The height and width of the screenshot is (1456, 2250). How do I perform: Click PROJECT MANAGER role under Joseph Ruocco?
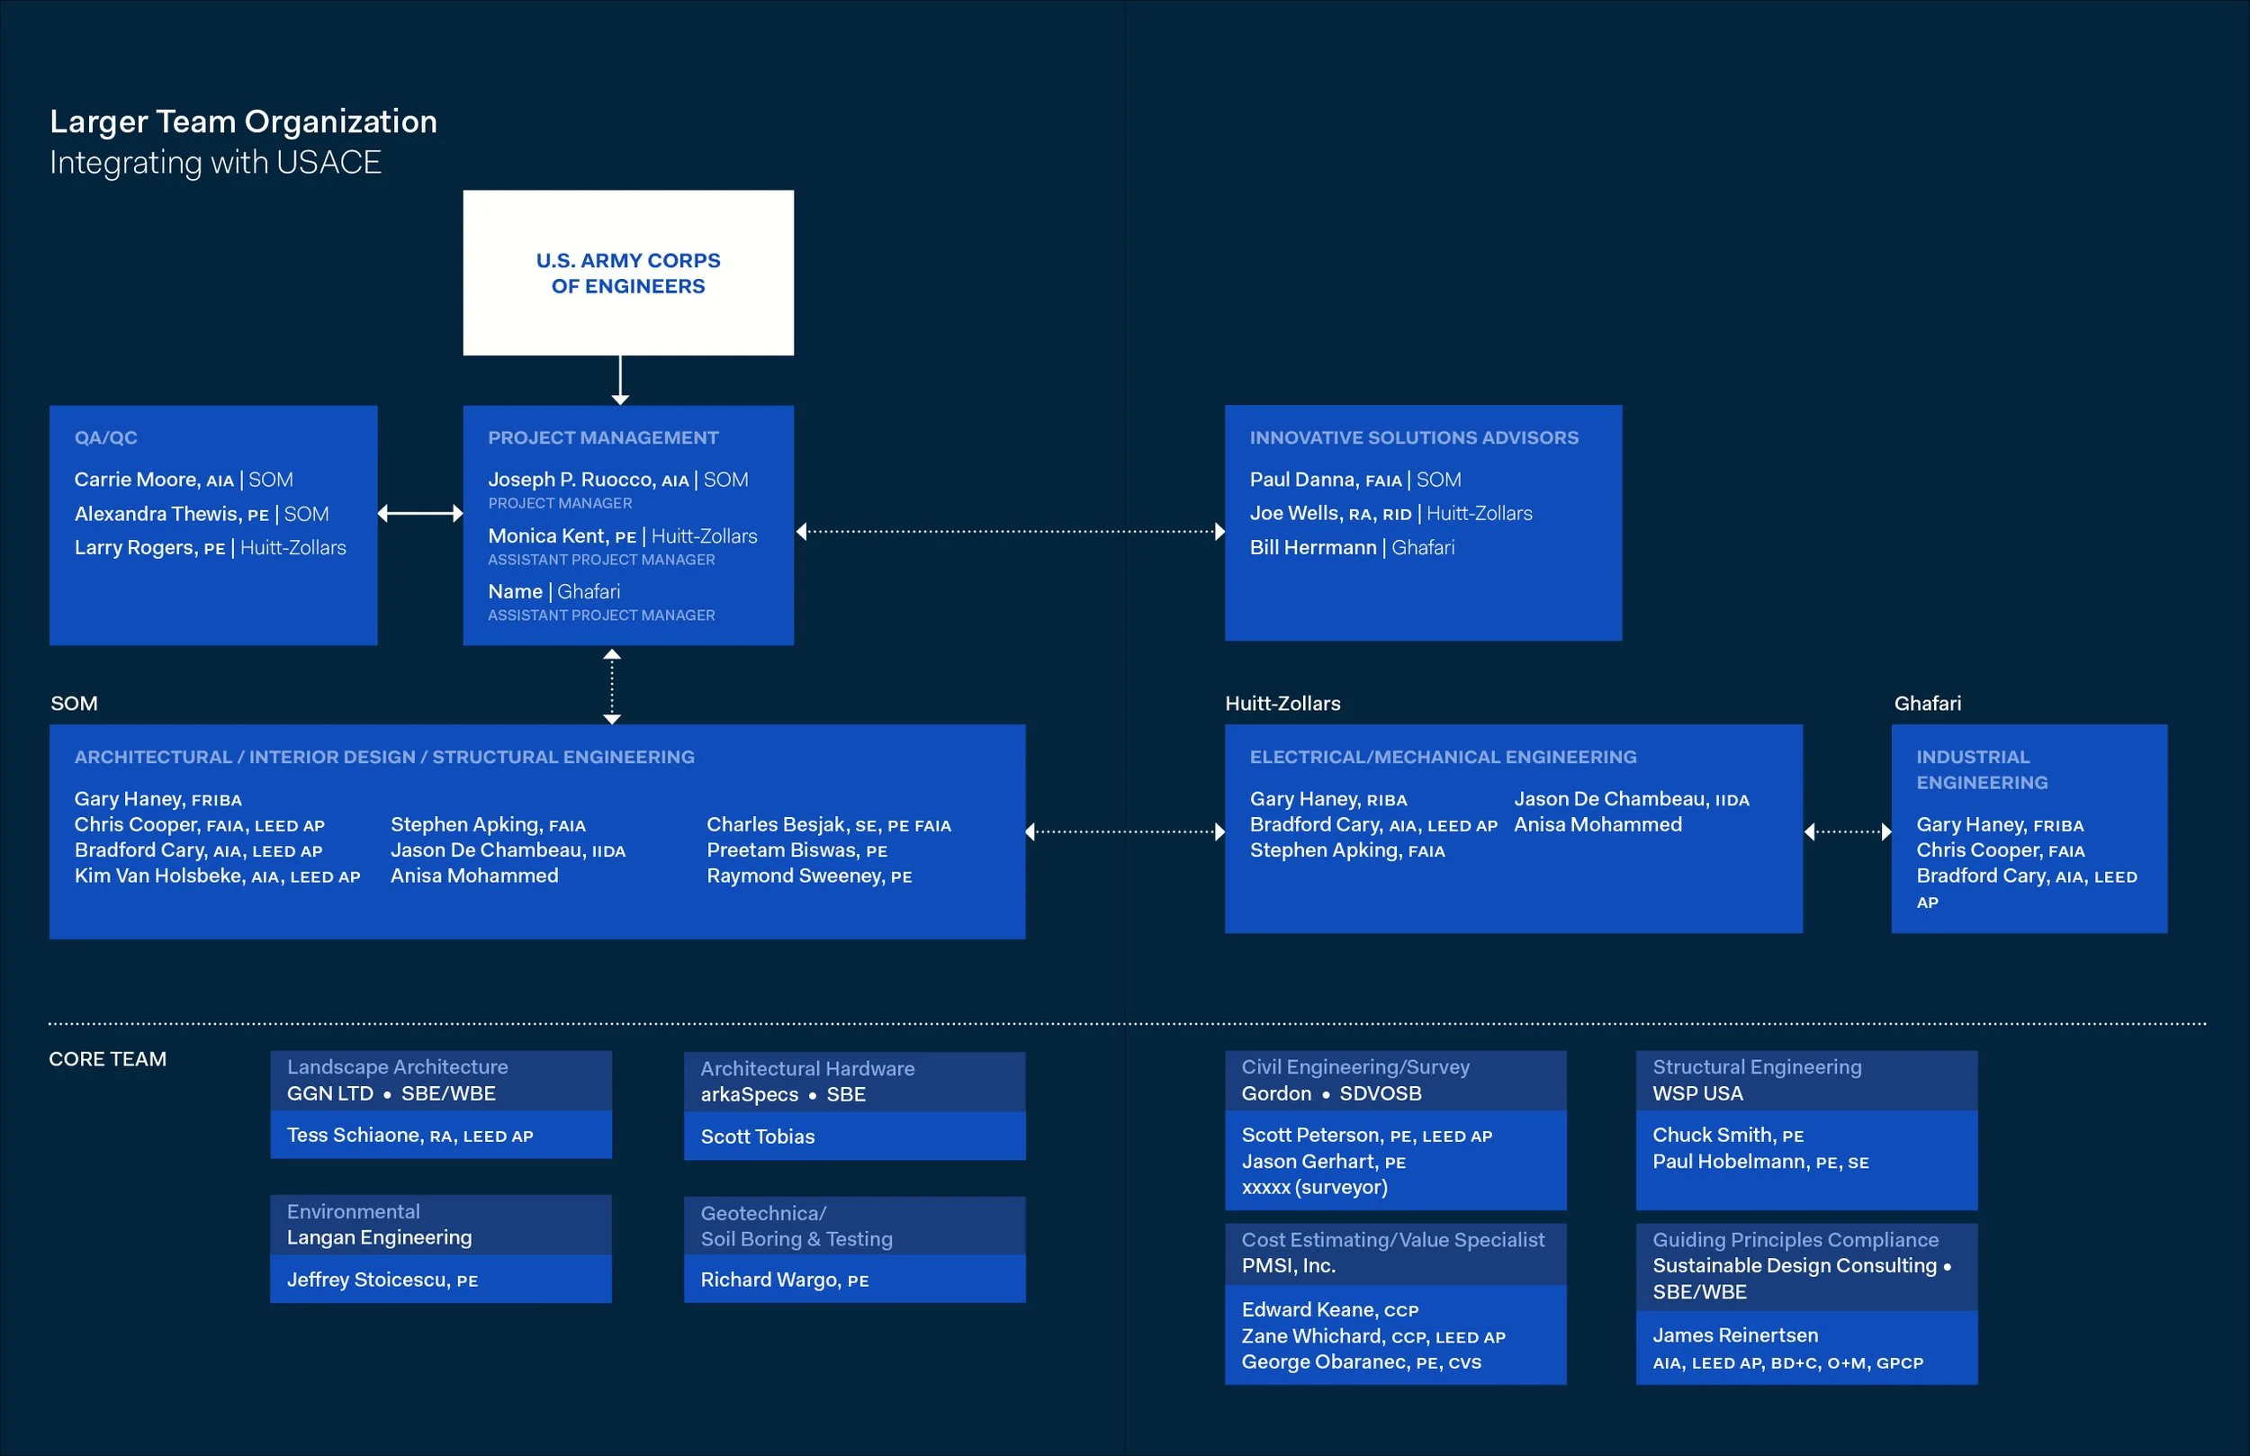coord(560,503)
